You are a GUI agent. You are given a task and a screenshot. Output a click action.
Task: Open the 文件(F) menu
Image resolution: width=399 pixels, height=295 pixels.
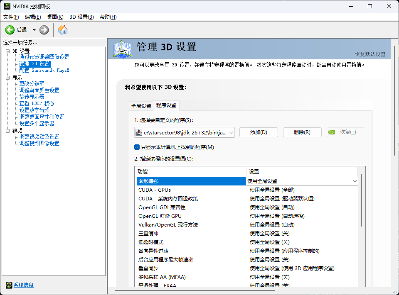coord(11,17)
